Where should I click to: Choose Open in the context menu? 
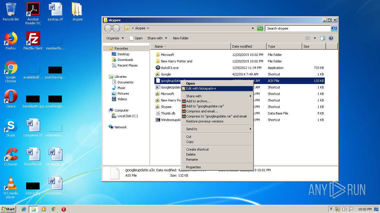217,83
